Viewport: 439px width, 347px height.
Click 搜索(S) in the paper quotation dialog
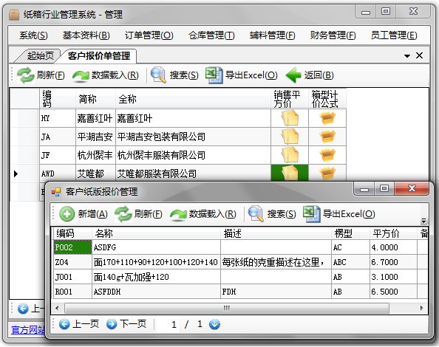pos(272,214)
